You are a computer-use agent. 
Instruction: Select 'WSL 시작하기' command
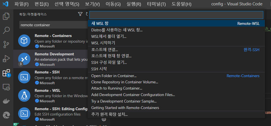click(x=176, y=43)
